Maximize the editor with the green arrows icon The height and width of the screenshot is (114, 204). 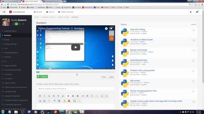(74, 101)
